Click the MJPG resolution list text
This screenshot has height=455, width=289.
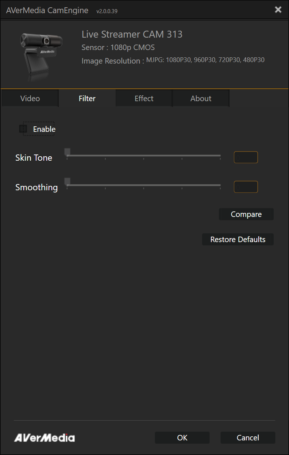click(205, 60)
